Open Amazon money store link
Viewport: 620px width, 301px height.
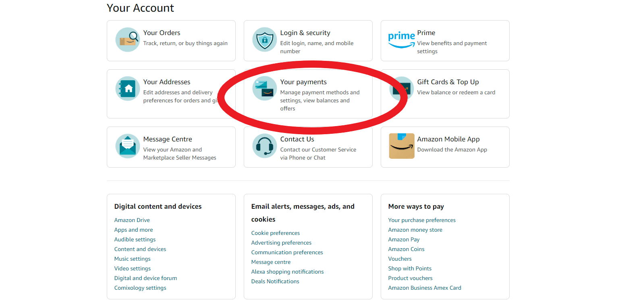(x=415, y=230)
